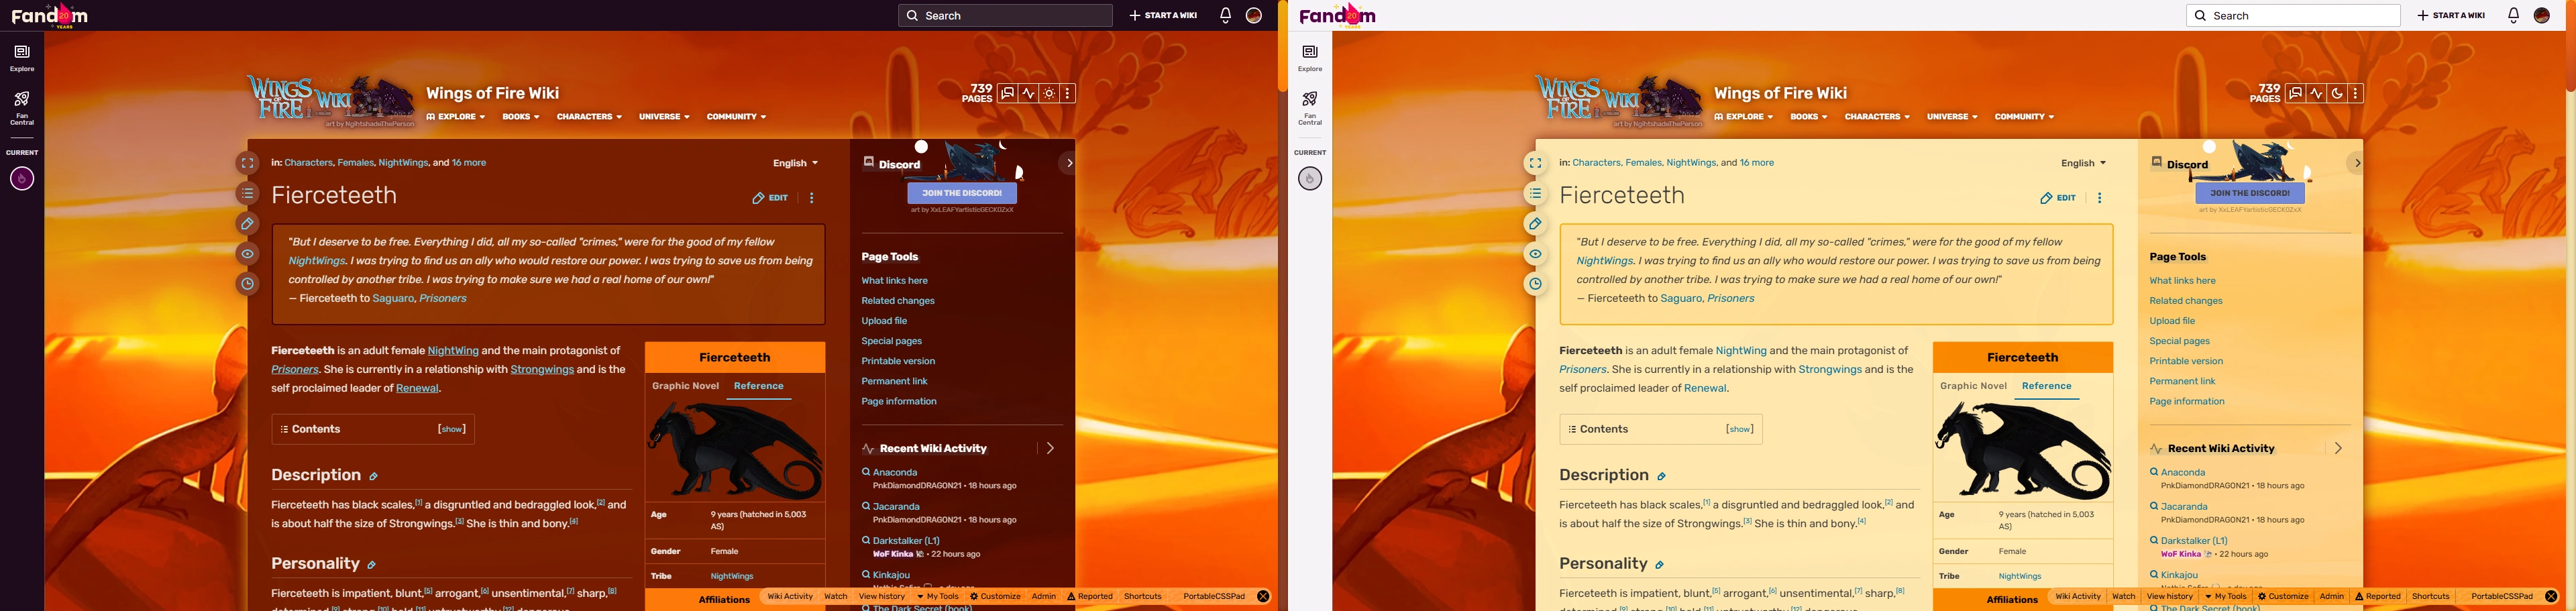Click Join the Discord button in dark-theme window
The image size is (2576, 611).
click(x=962, y=193)
